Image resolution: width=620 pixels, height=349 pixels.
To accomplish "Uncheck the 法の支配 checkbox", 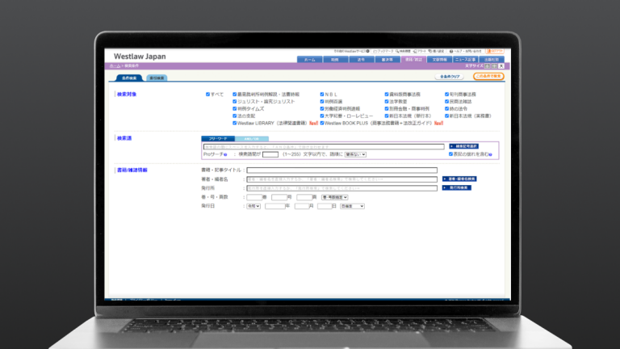I will coord(234,116).
